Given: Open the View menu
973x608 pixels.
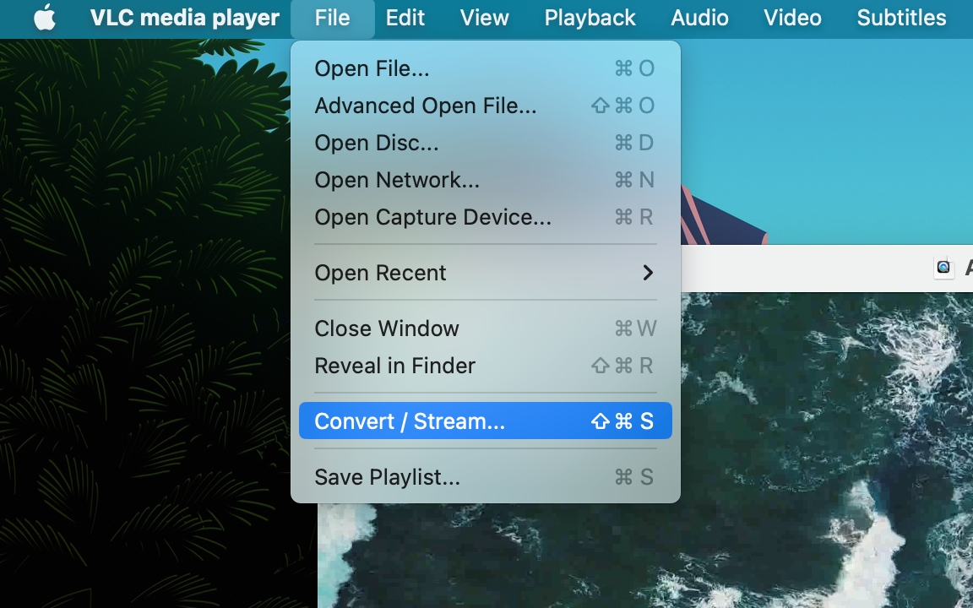Looking at the screenshot, I should point(485,18).
